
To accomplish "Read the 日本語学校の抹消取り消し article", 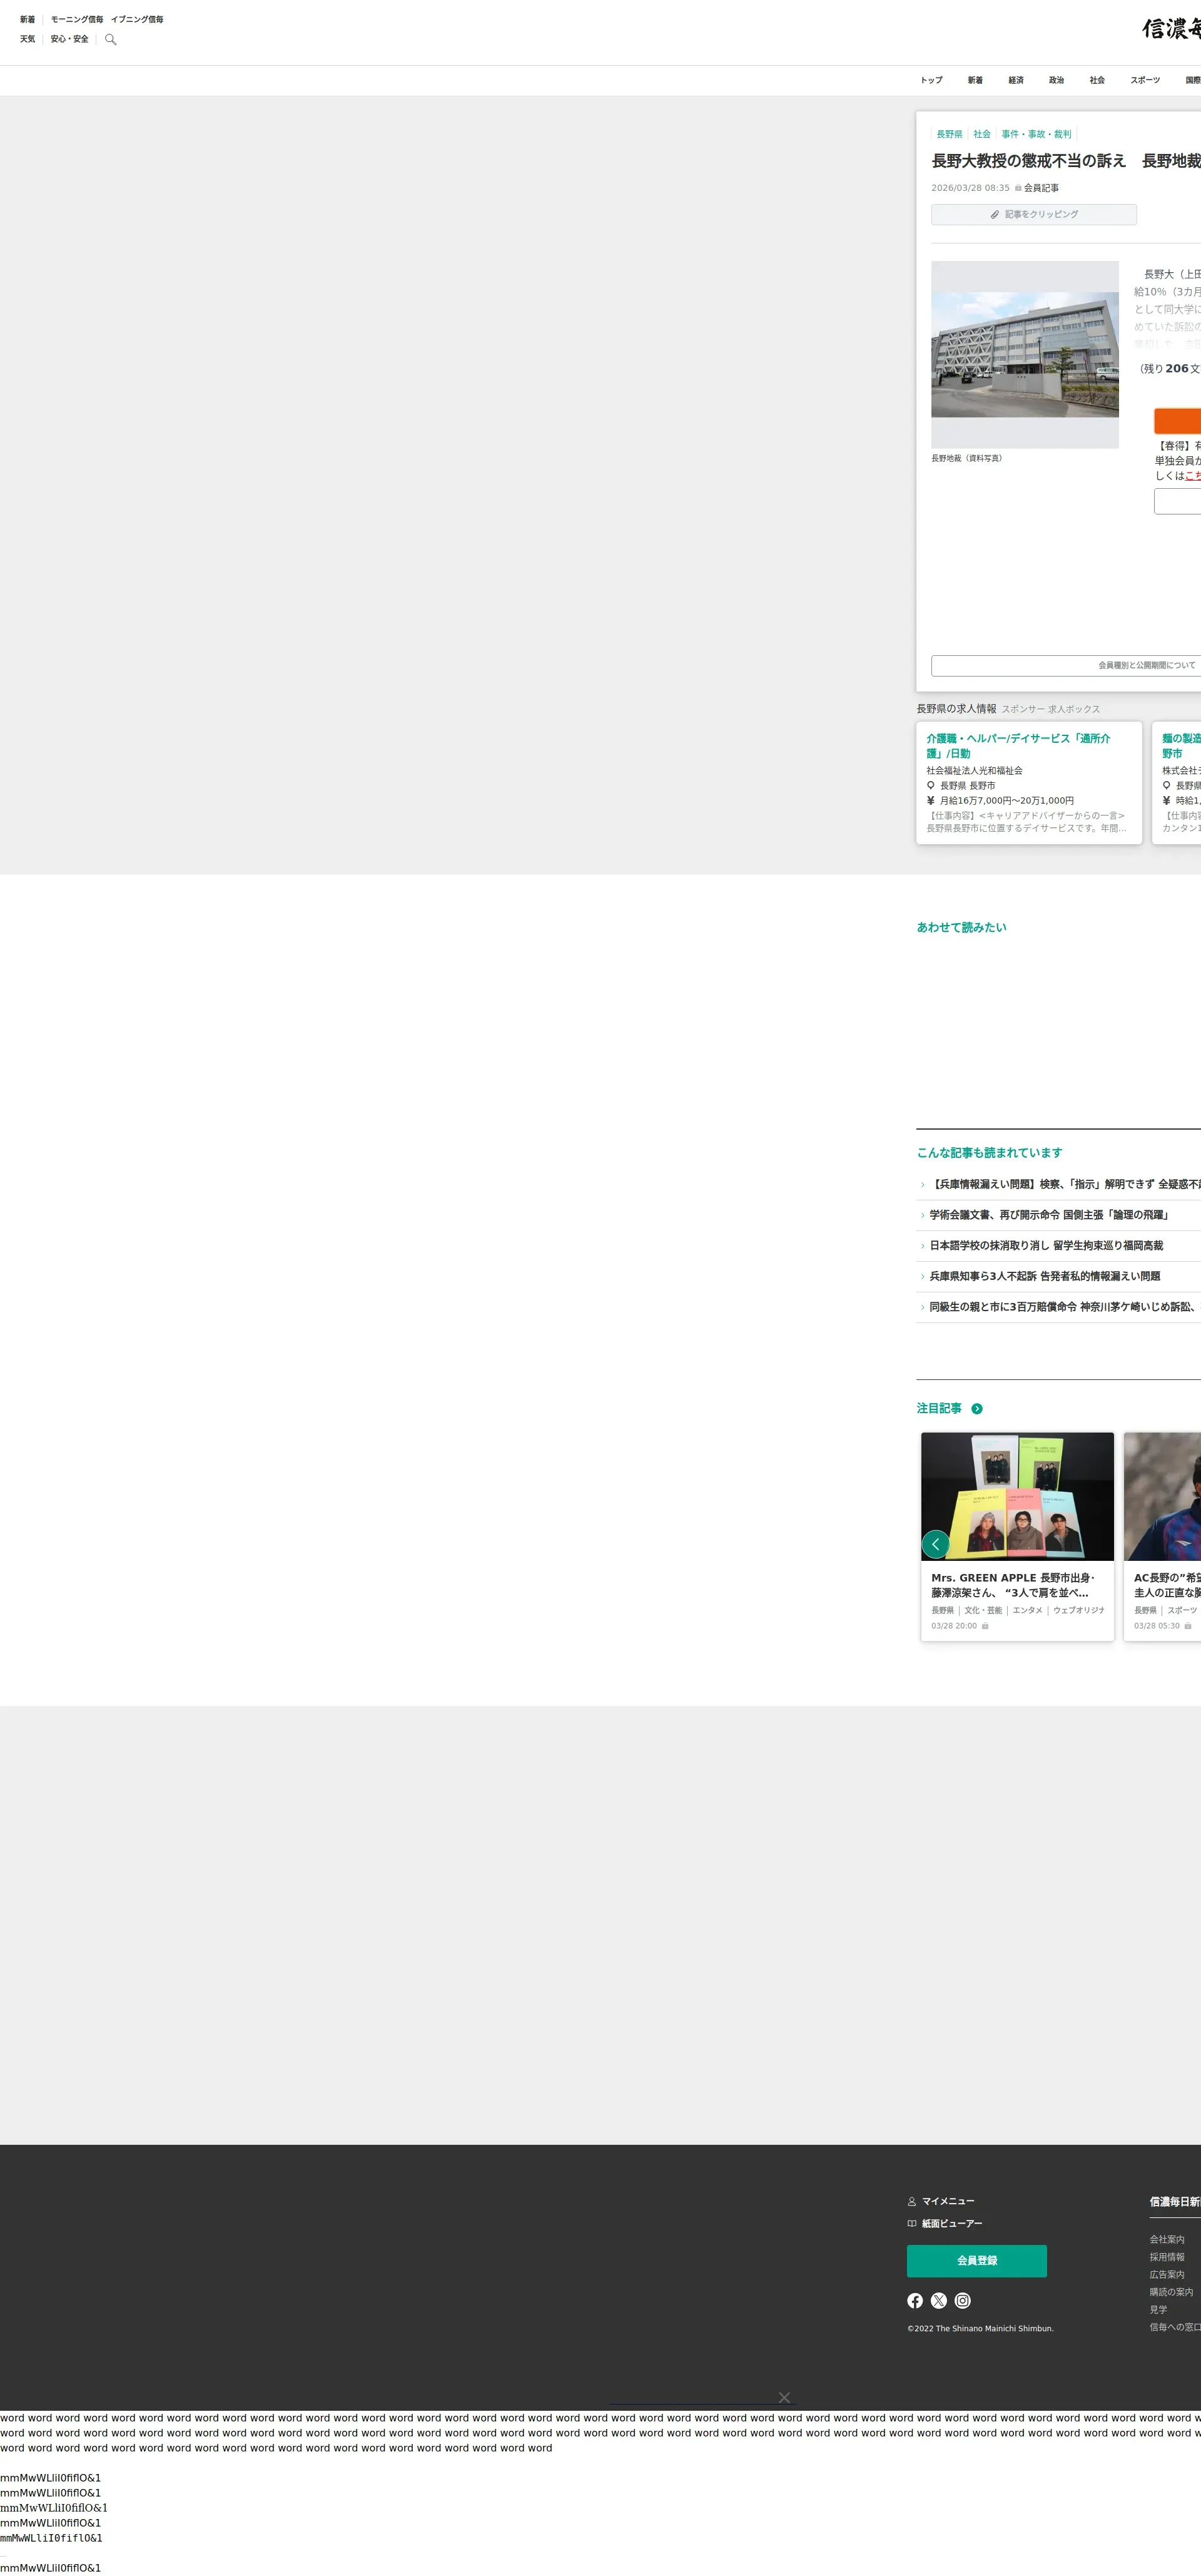I will pyautogui.click(x=1046, y=1246).
